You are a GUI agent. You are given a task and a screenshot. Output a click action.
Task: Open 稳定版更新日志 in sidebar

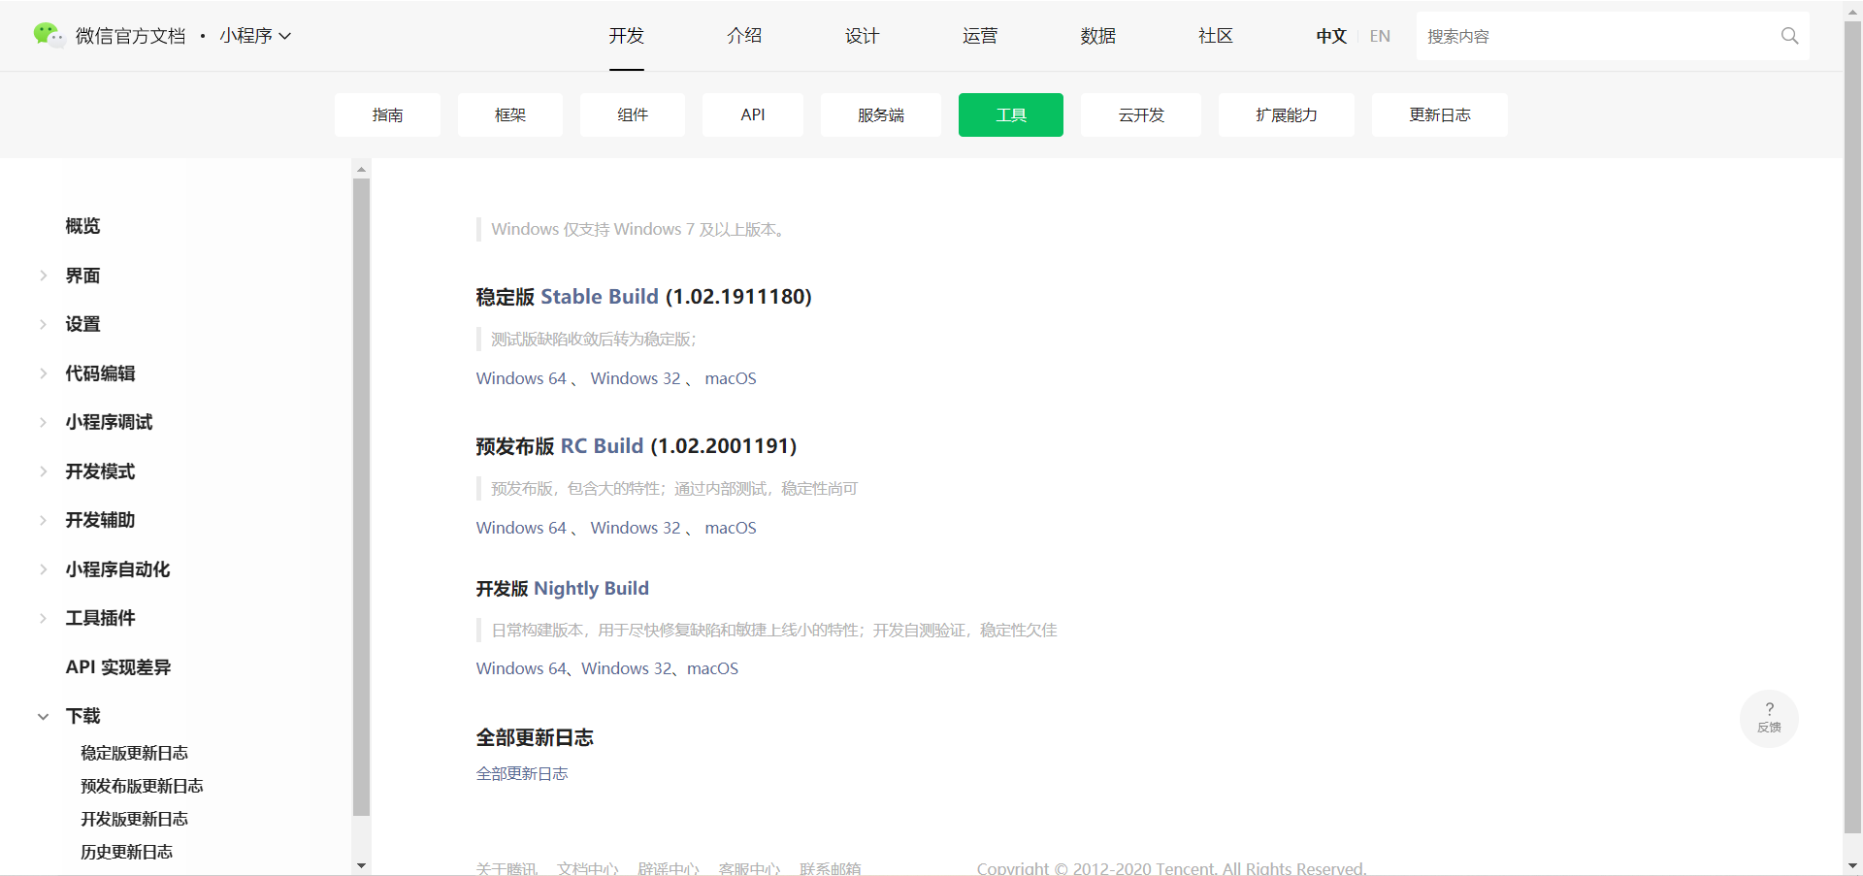click(x=134, y=753)
